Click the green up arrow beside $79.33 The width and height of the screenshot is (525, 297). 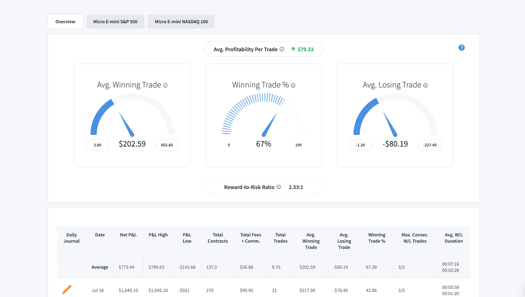point(293,49)
